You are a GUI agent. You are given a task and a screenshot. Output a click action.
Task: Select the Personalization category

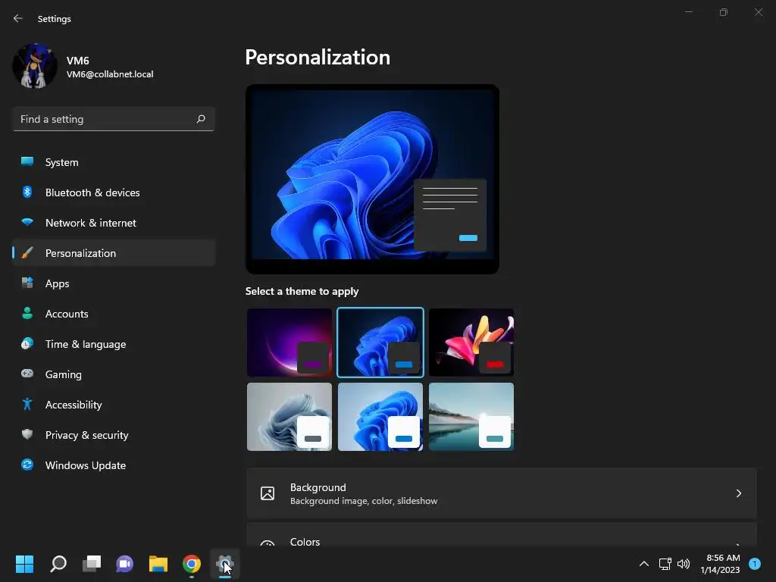point(114,253)
